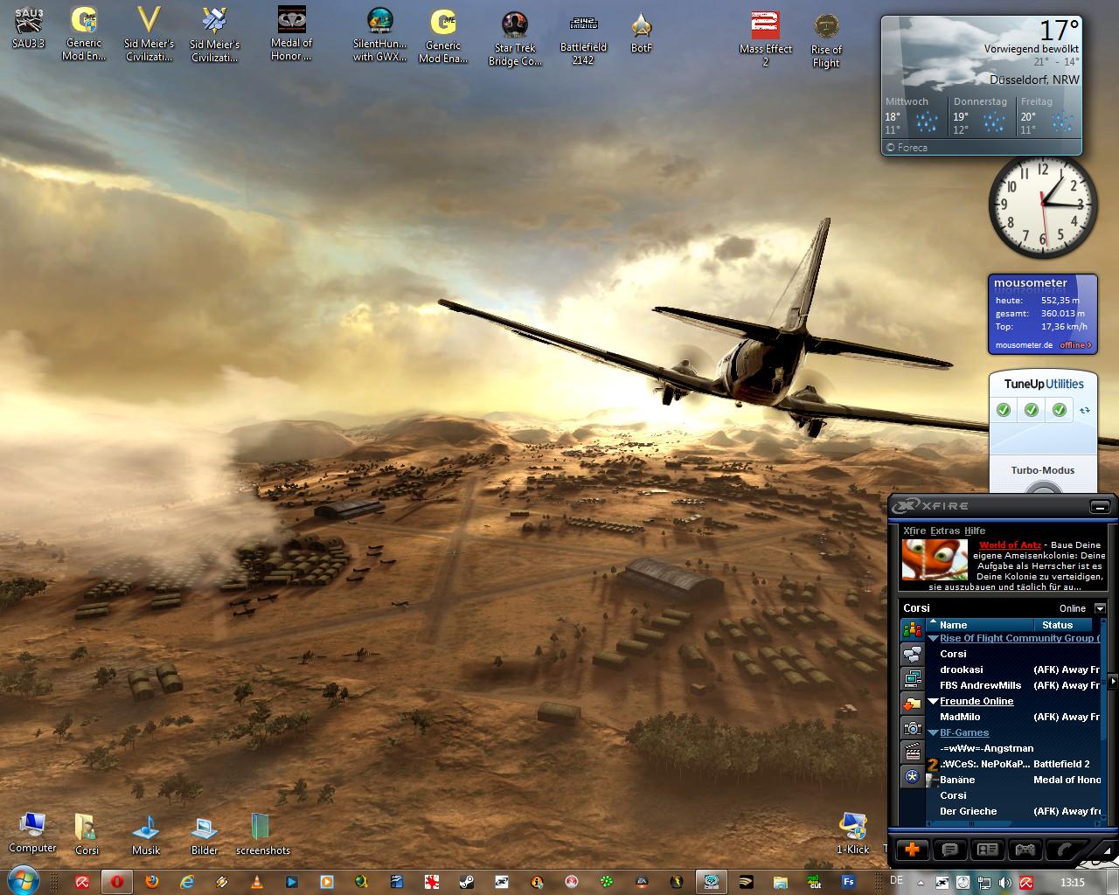Click third TuneUp green status checkmark
Viewport: 1119px width, 895px height.
(1060, 409)
